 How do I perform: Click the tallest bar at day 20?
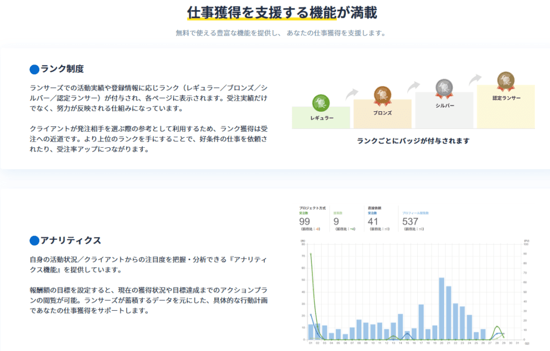coord(442,309)
